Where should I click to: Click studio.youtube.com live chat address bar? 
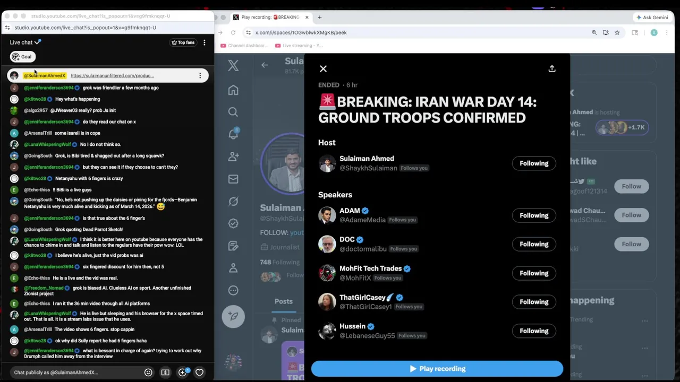[x=85, y=28]
